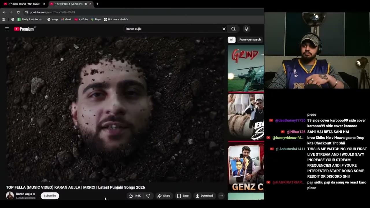Select the All filter chip

click(232, 40)
